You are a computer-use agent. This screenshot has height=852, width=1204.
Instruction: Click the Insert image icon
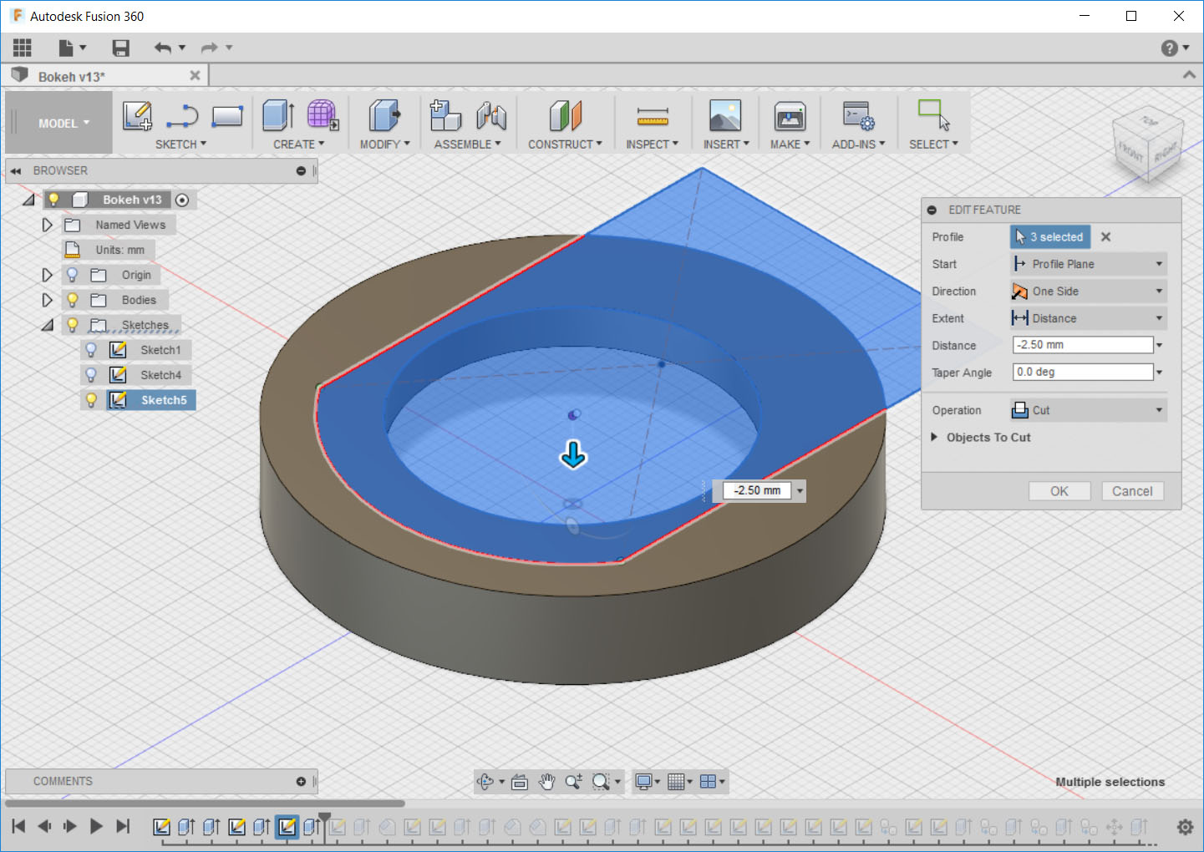[x=725, y=116]
